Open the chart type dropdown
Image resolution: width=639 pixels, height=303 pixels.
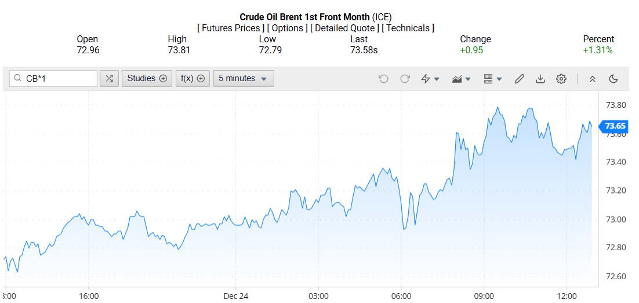click(x=461, y=79)
